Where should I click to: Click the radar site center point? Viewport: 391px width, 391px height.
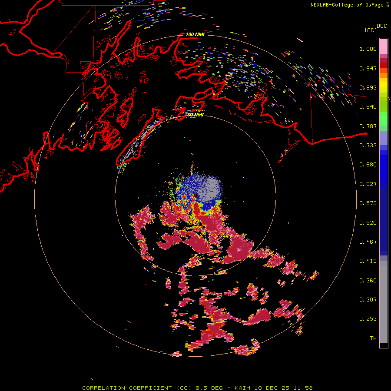click(195, 196)
